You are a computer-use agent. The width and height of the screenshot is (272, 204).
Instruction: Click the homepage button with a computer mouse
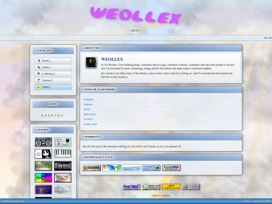click(152, 168)
